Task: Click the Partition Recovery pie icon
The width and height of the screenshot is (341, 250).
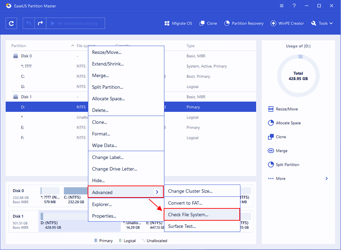Action: 227,23
